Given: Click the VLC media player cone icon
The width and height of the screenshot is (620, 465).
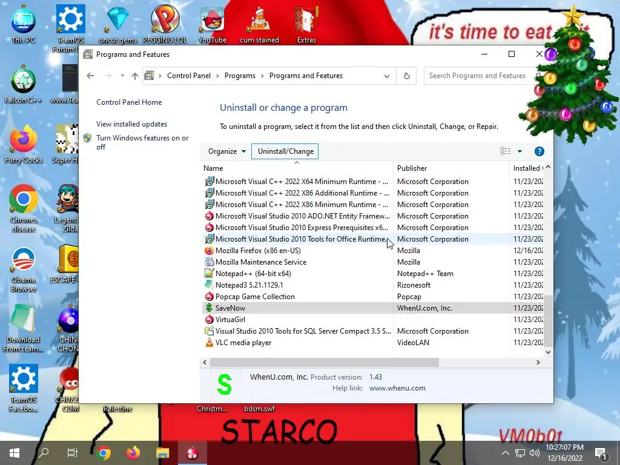Looking at the screenshot, I should tap(209, 343).
